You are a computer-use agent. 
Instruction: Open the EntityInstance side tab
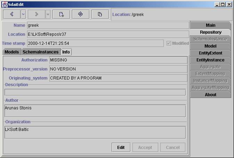pyautogui.click(x=210, y=60)
